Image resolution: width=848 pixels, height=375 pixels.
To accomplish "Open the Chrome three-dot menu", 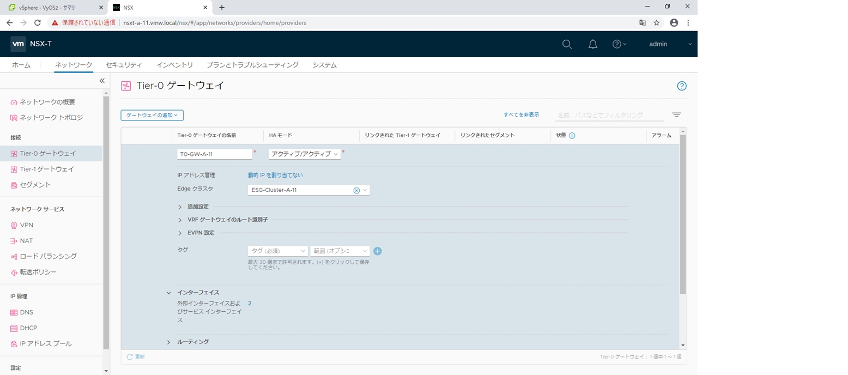I will tap(688, 23).
